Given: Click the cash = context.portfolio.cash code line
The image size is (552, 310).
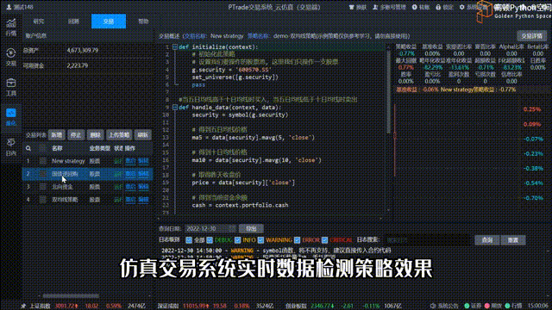Looking at the screenshot, I should point(240,205).
